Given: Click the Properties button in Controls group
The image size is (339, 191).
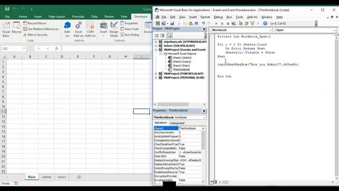Looking at the screenshot, I should click(x=129, y=23).
